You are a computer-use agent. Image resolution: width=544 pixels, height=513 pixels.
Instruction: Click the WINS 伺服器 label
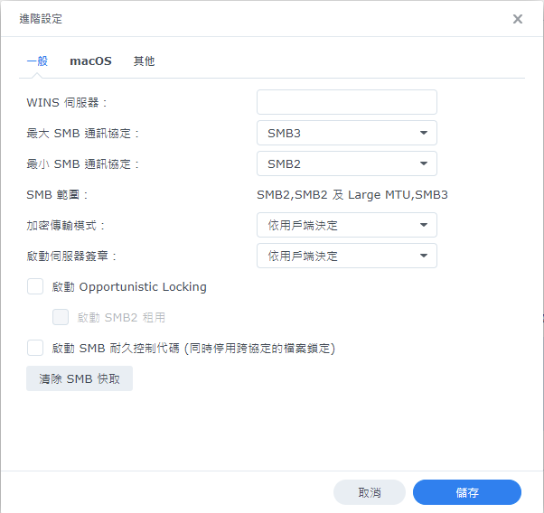tap(67, 103)
